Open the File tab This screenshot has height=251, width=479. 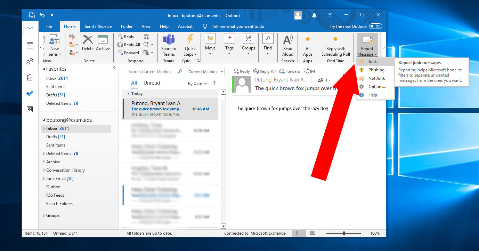(x=49, y=26)
